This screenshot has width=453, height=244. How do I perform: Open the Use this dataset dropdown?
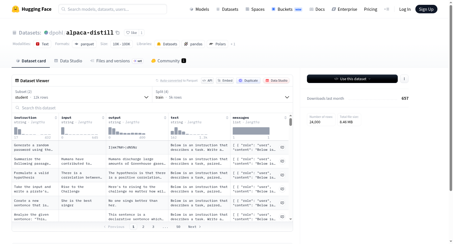(352, 79)
